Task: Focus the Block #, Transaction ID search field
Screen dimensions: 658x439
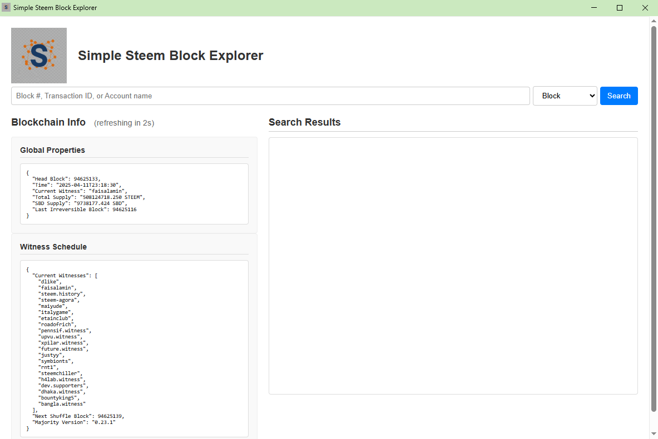Action: point(270,96)
